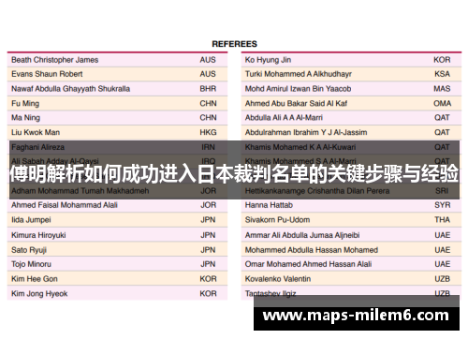Select the KSA country code
468x339 pixels.
442,74
